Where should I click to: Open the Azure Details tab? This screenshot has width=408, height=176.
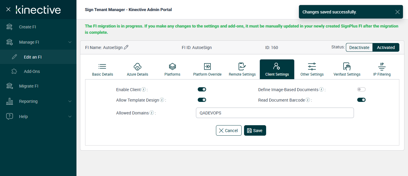(137, 69)
